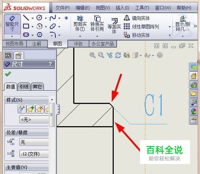The width and height of the screenshot is (200, 174).
Task: Expand Linear Sketch Pattern dropdown arrow
Action: pos(170,27)
